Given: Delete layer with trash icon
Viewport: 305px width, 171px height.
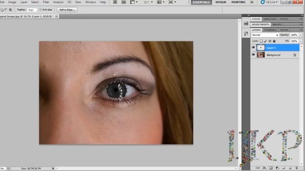Looking at the screenshot, I should [296, 168].
